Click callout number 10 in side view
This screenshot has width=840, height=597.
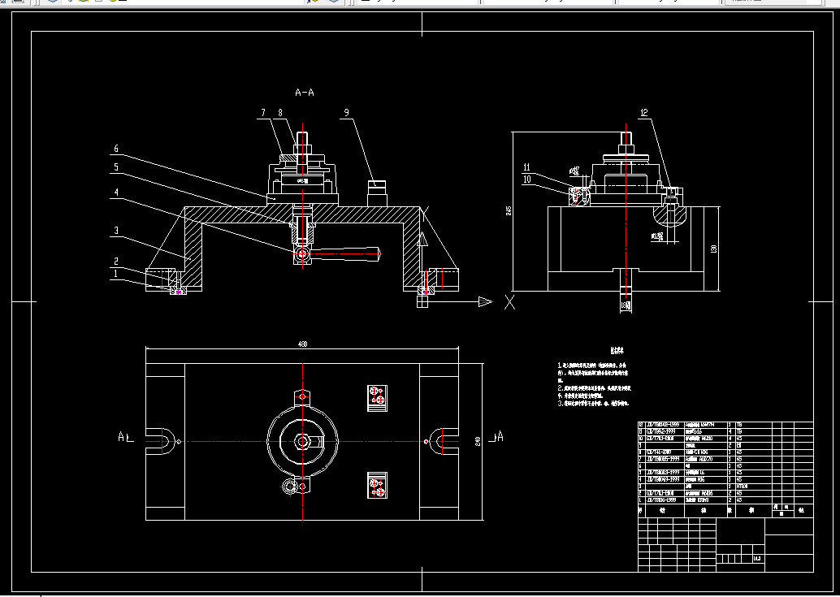pyautogui.click(x=527, y=180)
